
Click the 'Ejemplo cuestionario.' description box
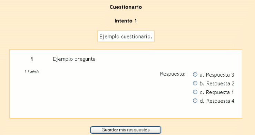(126, 36)
